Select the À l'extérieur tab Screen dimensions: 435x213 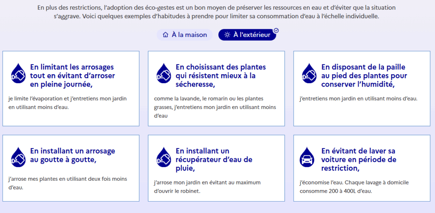tap(247, 35)
